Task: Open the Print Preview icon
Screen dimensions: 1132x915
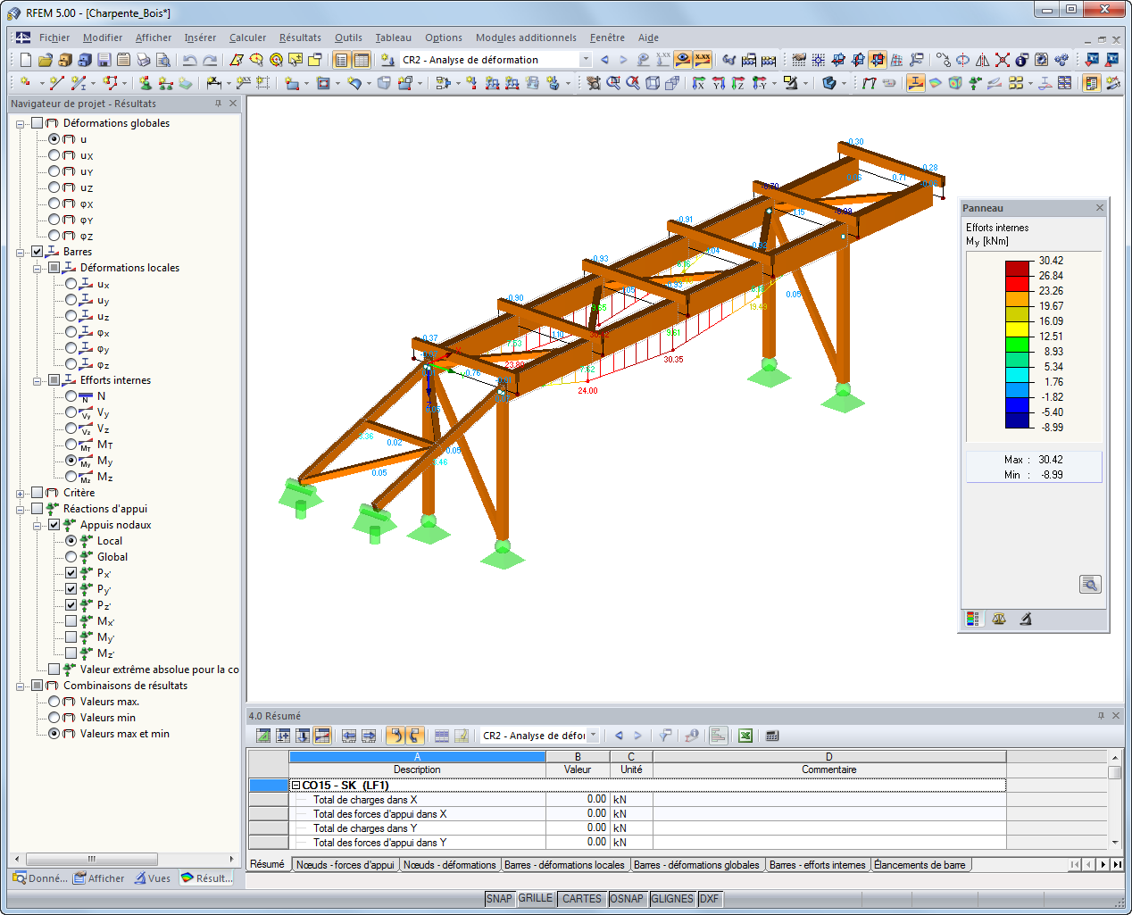Action: pos(165,60)
